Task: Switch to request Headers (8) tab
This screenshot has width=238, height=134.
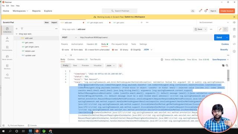Action: 92,44
